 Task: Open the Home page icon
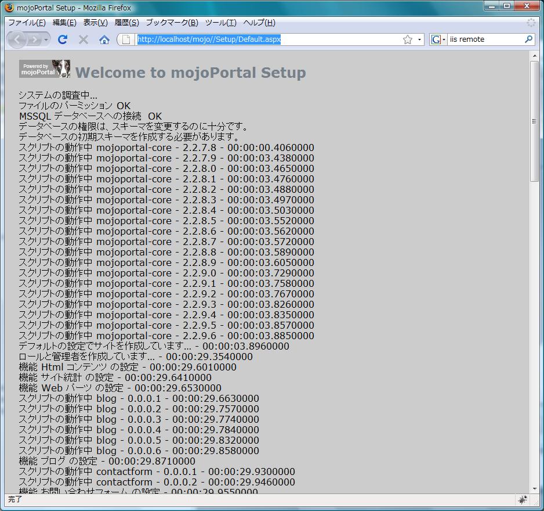[104, 39]
